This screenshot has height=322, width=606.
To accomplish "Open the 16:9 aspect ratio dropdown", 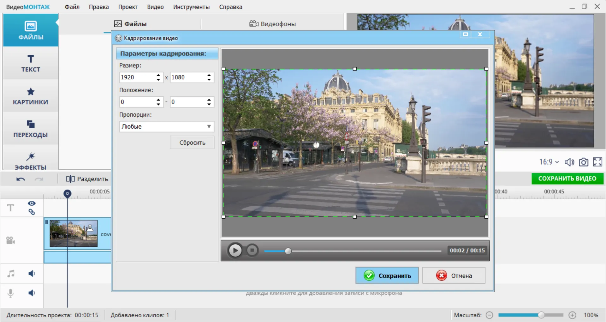I will pyautogui.click(x=549, y=162).
